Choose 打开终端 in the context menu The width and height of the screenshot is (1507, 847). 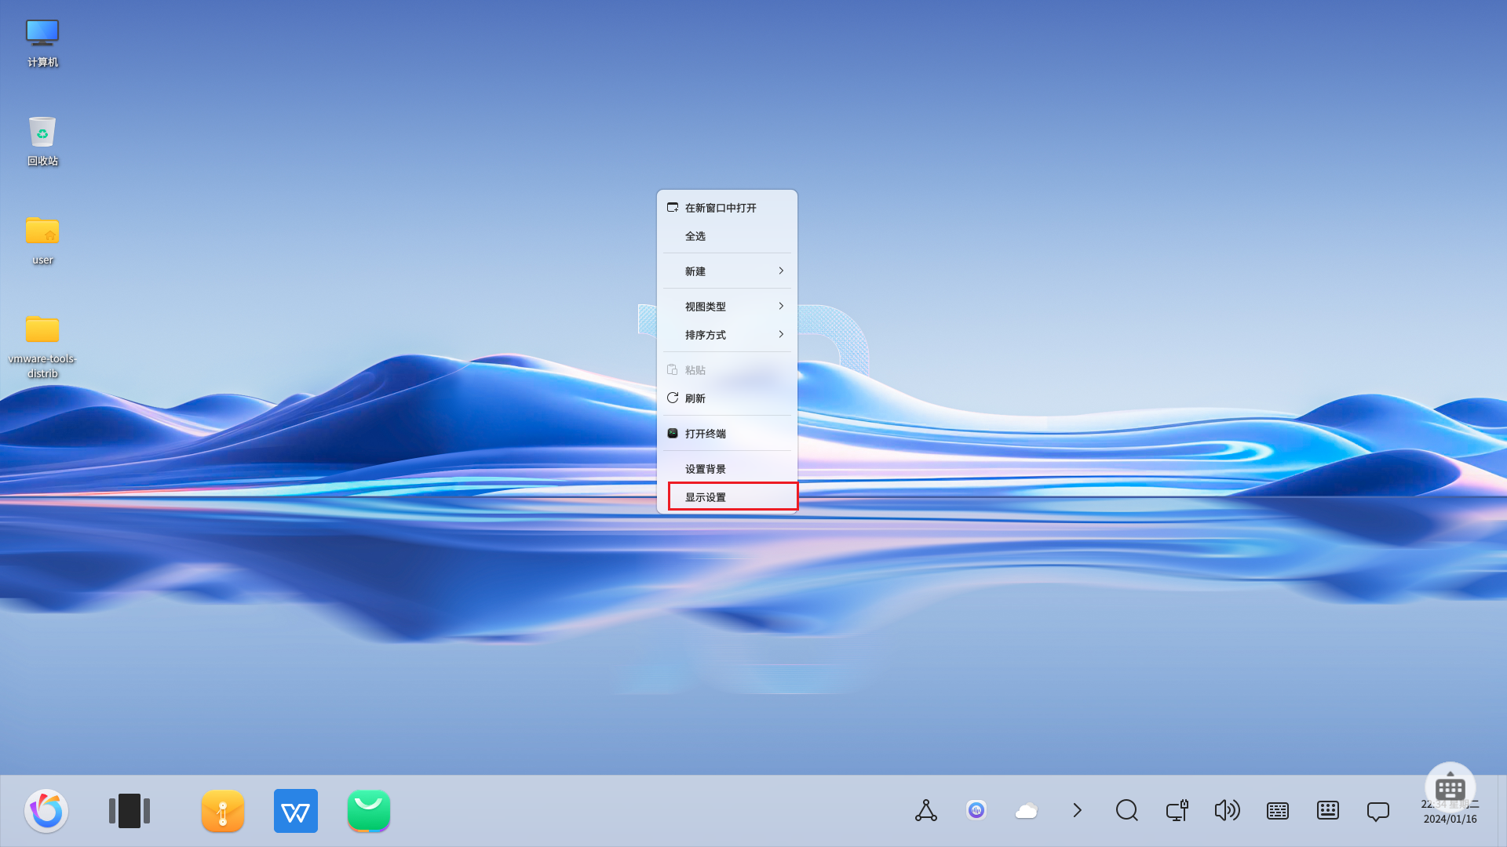pos(727,434)
